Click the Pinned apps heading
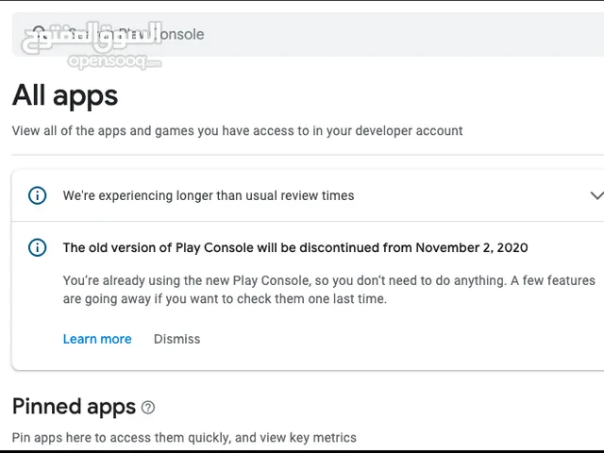Viewport: 604px width, 453px height. tap(74, 407)
